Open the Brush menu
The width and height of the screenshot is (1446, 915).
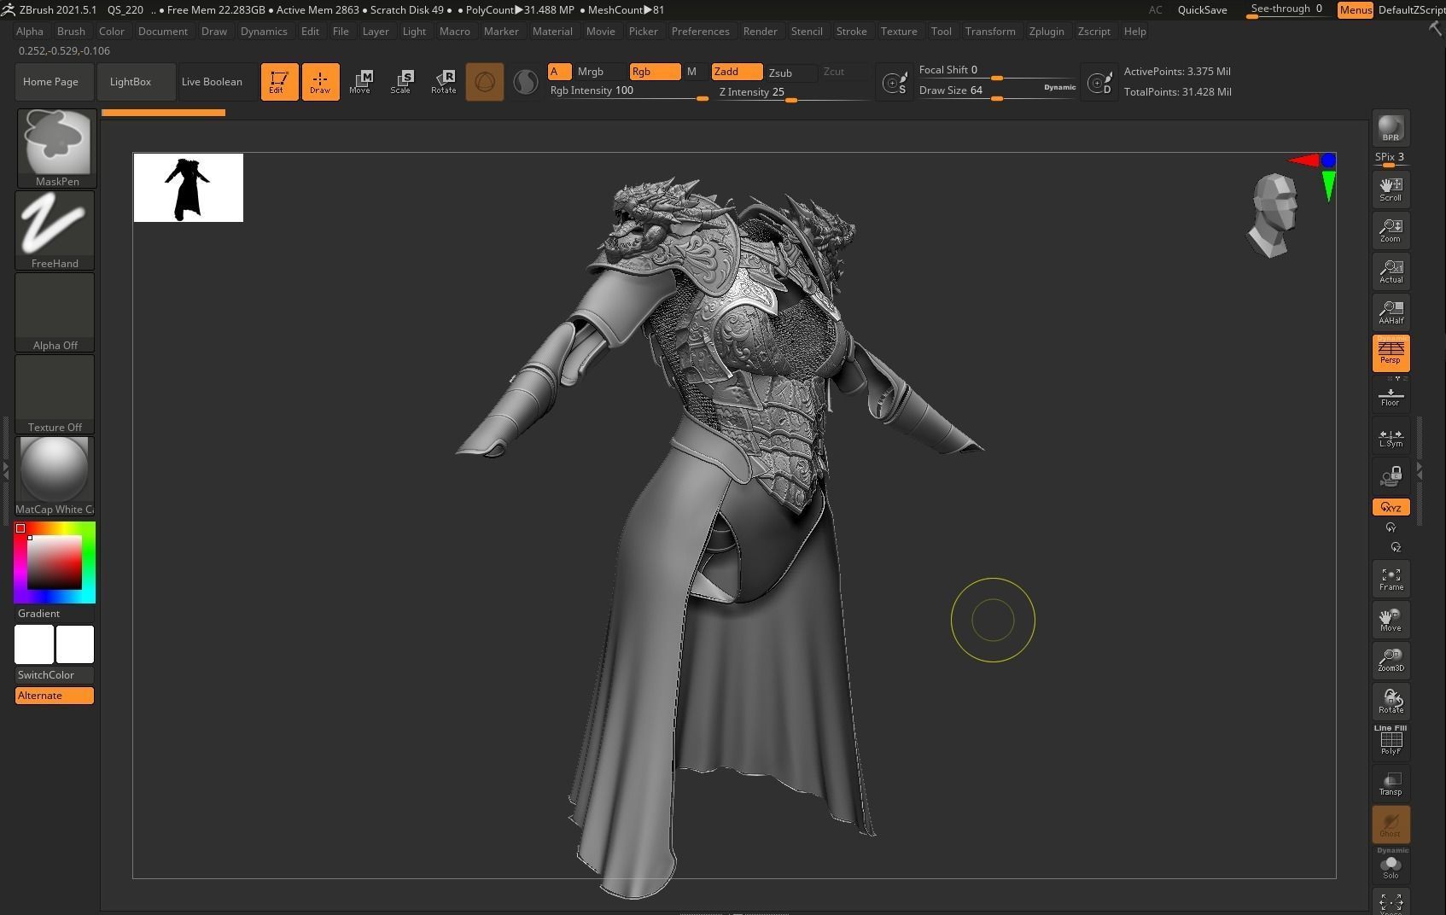click(x=71, y=31)
